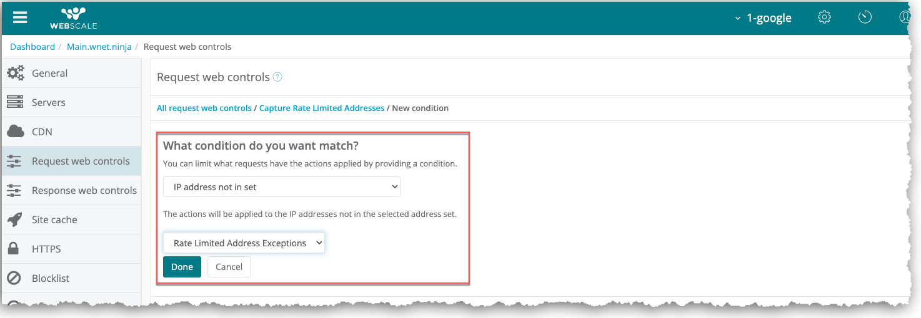Open the 'IP address not in set' dropdown

coord(281,187)
